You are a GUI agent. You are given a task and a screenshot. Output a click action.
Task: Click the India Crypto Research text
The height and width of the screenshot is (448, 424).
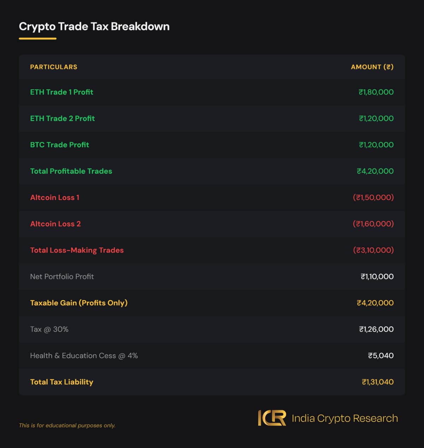pos(344,418)
